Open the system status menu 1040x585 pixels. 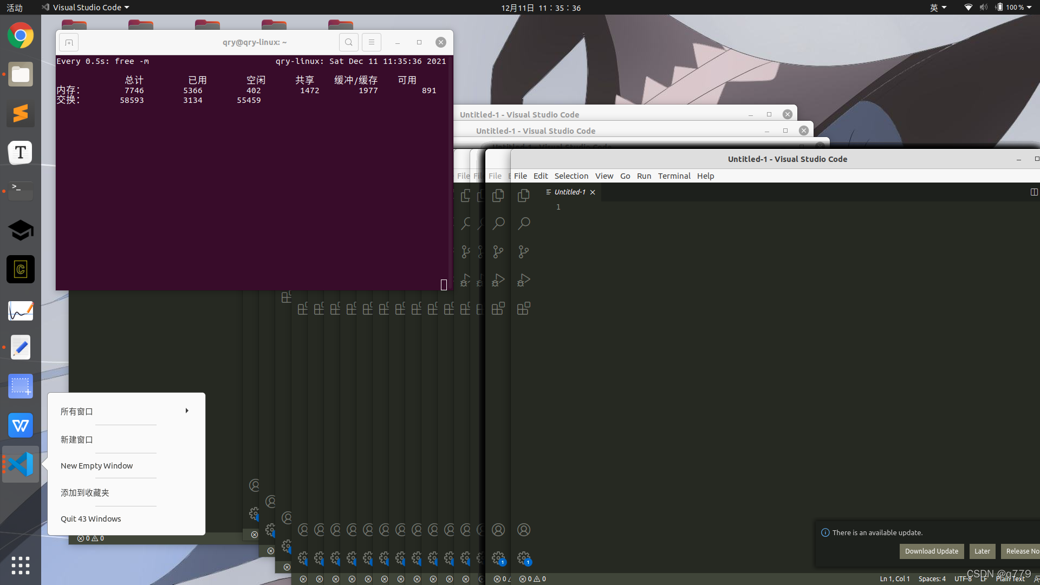click(x=999, y=8)
